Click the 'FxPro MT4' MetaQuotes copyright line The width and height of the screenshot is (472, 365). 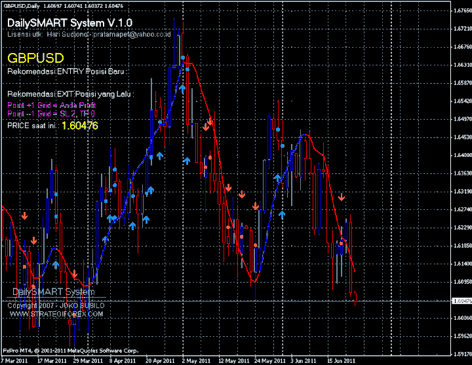[x=71, y=351]
